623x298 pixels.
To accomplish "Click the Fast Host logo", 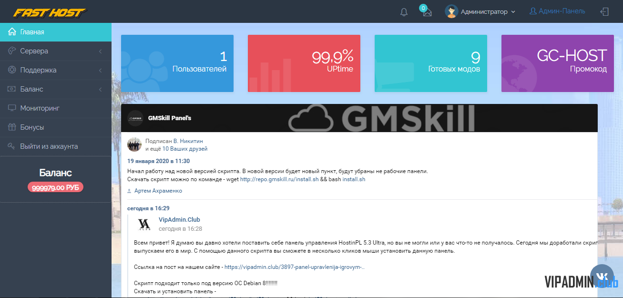I will (x=50, y=12).
